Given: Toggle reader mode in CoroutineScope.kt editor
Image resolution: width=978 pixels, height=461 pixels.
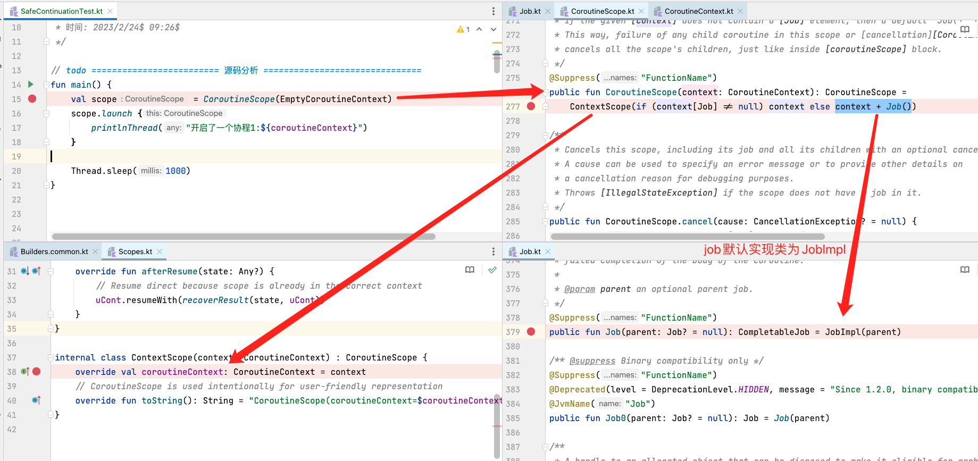Looking at the screenshot, I should (965, 30).
